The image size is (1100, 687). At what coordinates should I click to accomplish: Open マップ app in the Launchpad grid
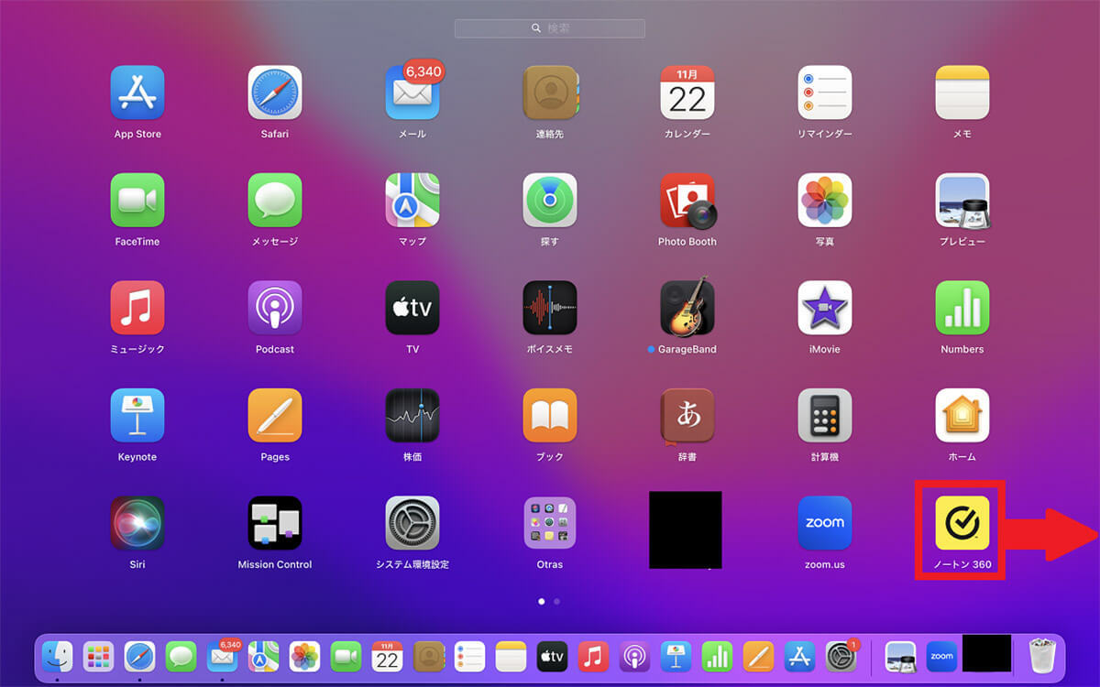412,200
